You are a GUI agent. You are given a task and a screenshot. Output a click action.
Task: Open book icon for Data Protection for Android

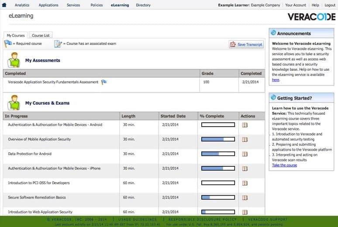(x=245, y=154)
